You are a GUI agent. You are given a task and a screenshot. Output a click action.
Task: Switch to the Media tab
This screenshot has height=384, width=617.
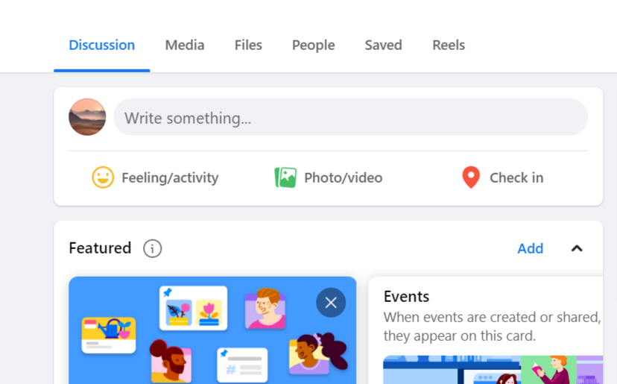coord(185,45)
